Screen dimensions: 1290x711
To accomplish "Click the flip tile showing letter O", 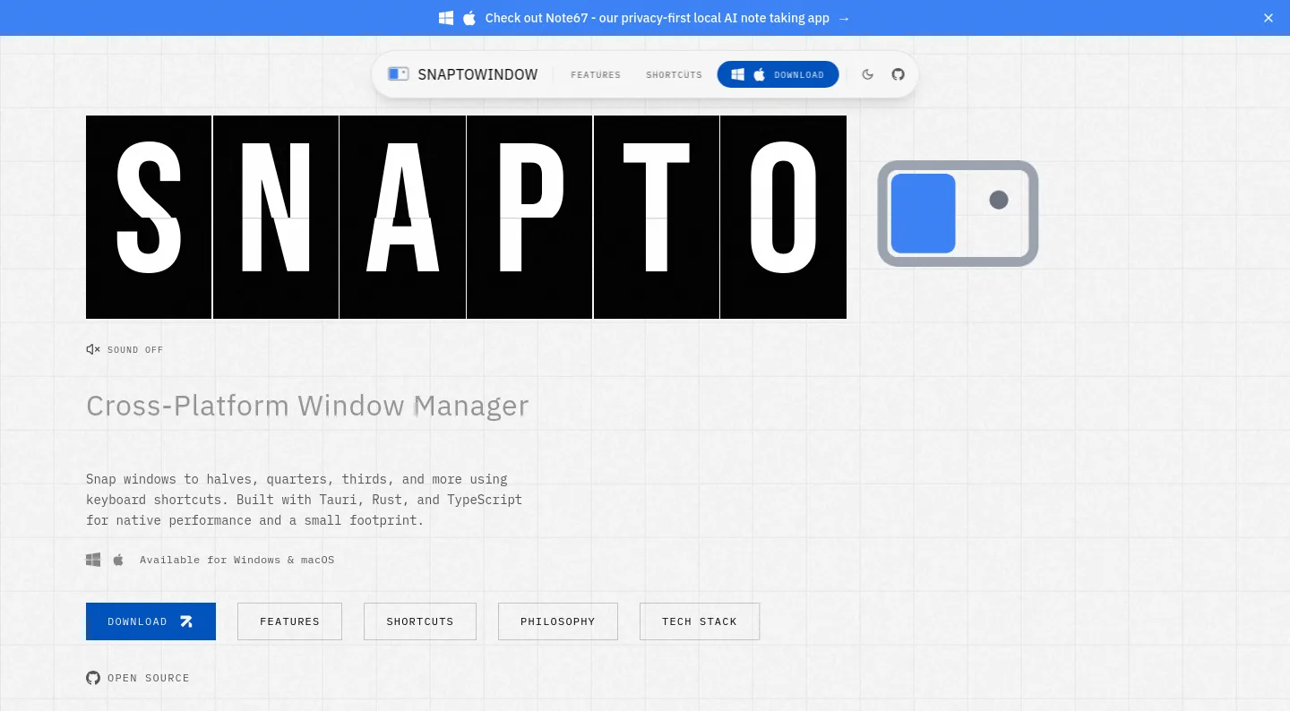I will point(783,217).
